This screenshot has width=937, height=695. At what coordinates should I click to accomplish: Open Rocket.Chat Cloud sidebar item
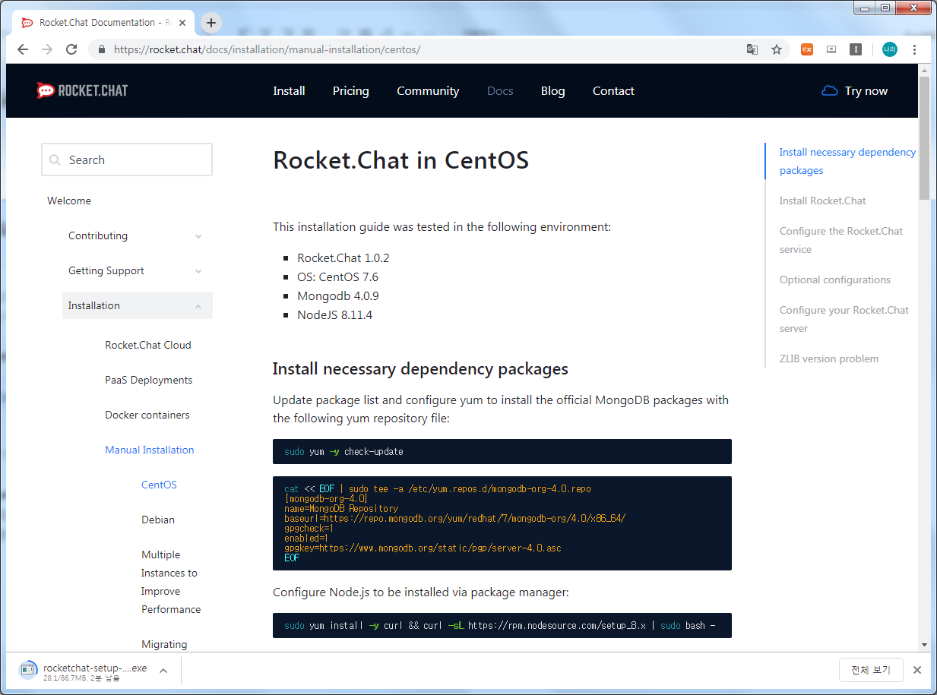click(148, 346)
